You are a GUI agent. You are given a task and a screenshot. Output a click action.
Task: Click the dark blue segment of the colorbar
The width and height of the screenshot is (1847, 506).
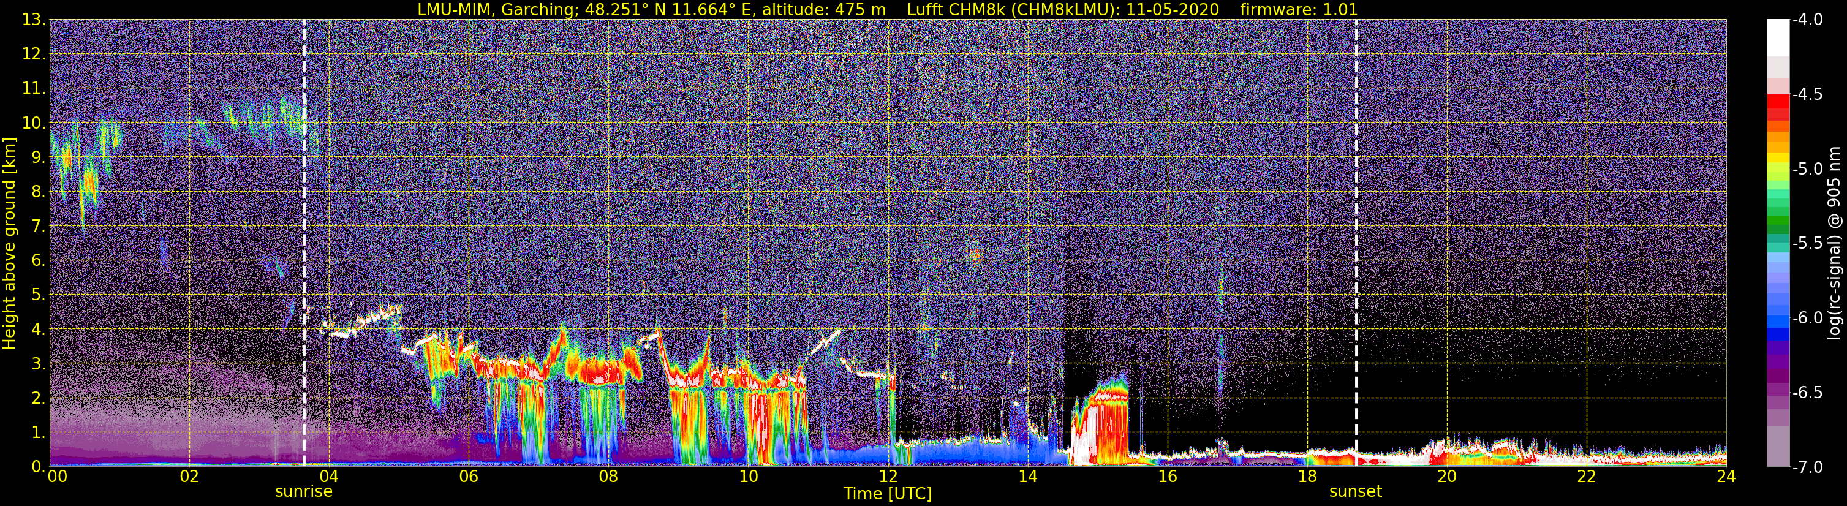[x=1777, y=333]
